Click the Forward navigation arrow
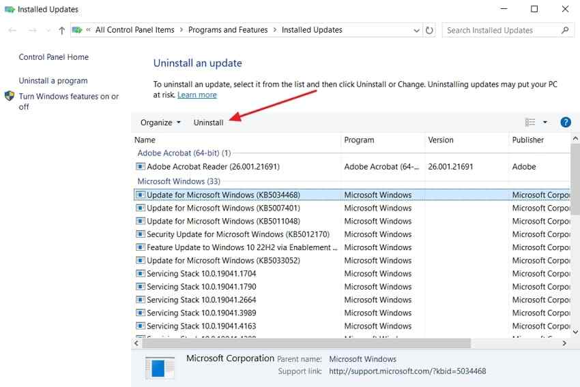 (33, 30)
